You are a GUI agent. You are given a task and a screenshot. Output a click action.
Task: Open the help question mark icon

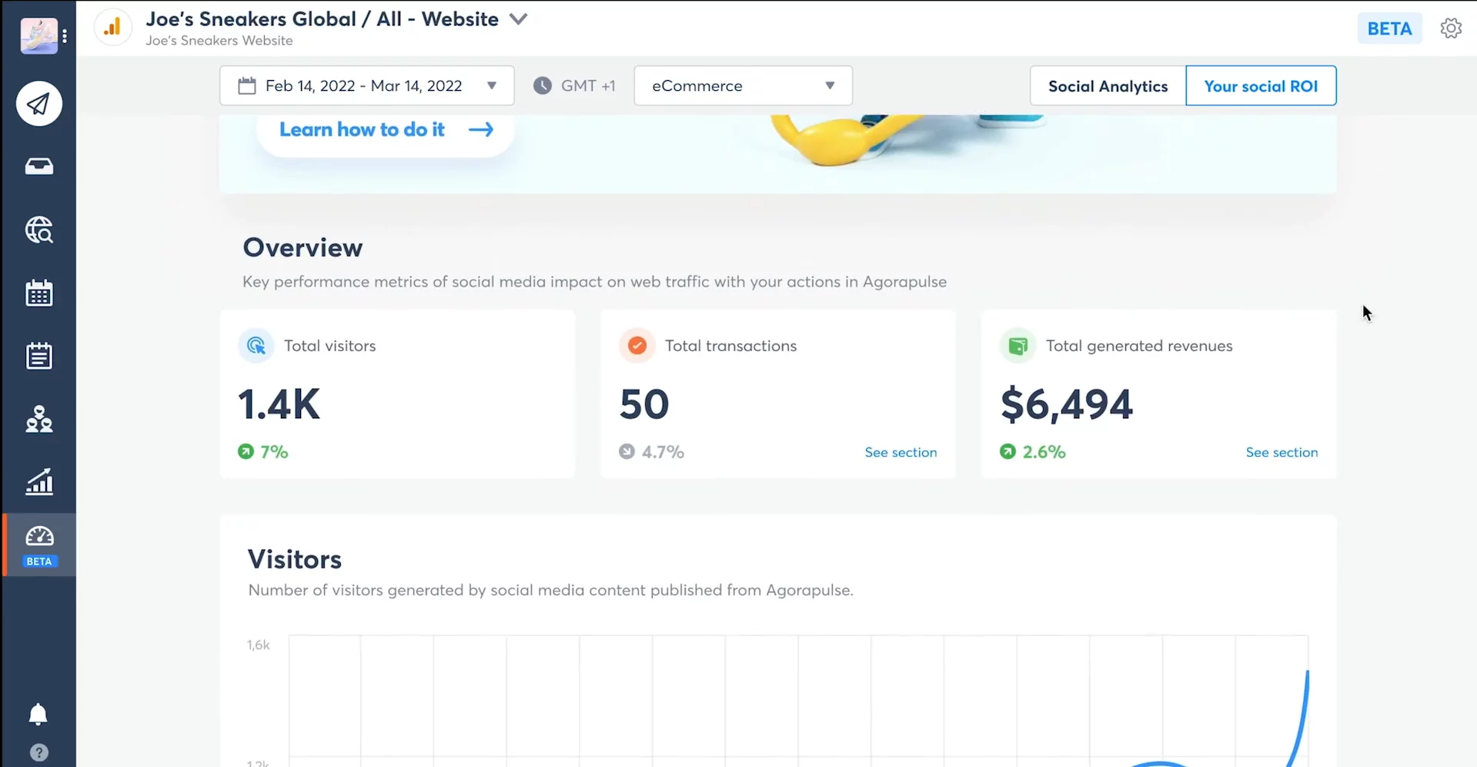point(38,752)
